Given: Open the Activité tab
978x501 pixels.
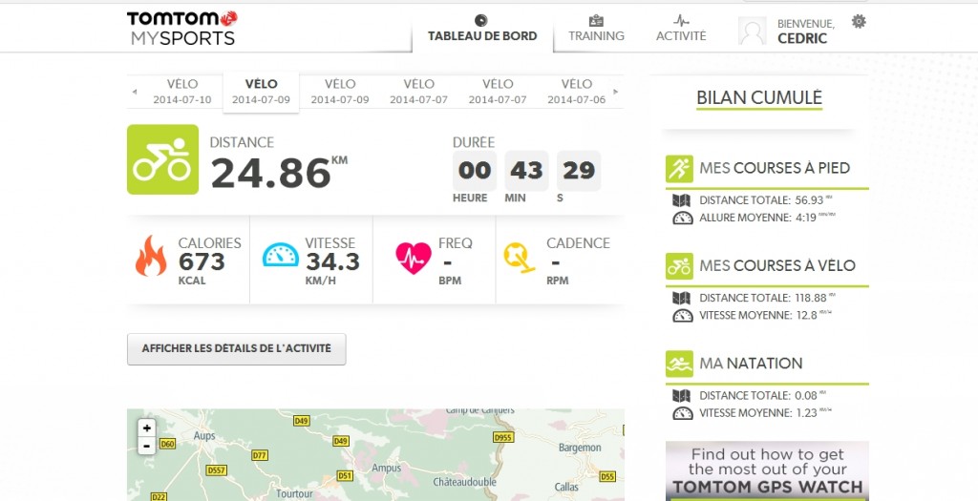Looking at the screenshot, I should [681, 29].
